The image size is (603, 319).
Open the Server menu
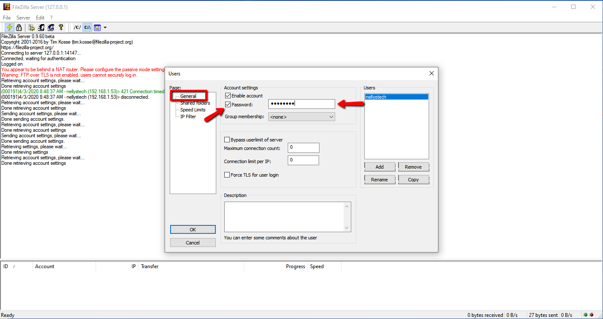[x=23, y=18]
